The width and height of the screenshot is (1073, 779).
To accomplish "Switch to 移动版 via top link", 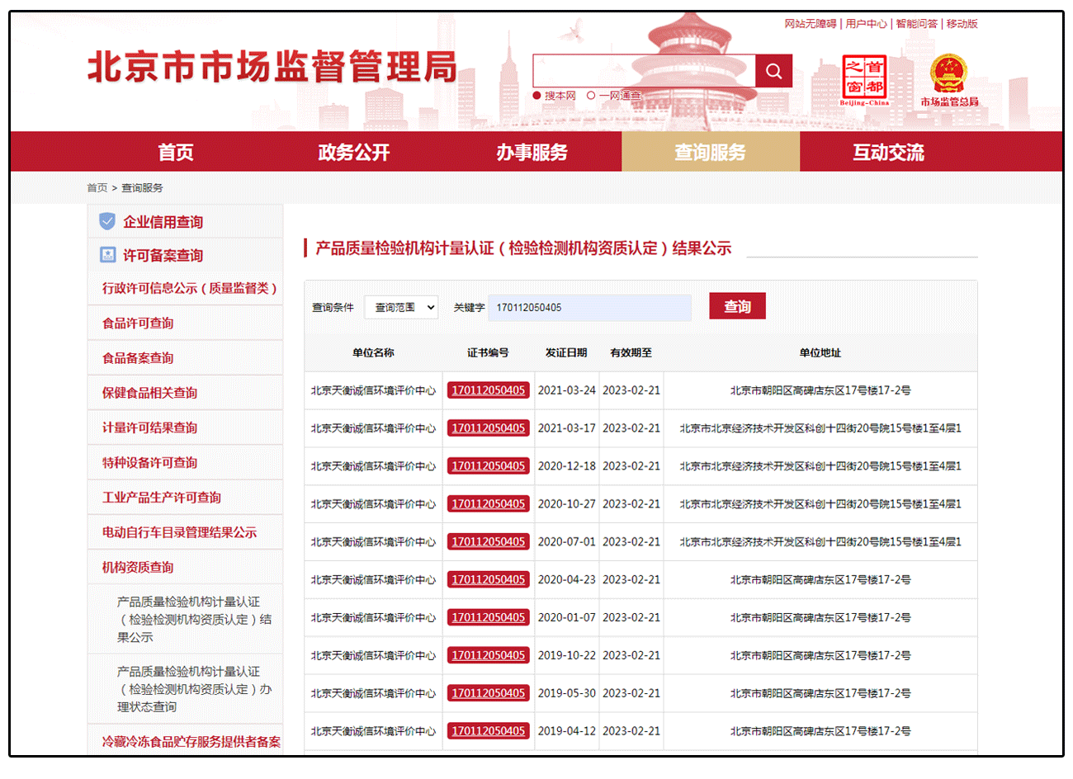I will pyautogui.click(x=962, y=24).
